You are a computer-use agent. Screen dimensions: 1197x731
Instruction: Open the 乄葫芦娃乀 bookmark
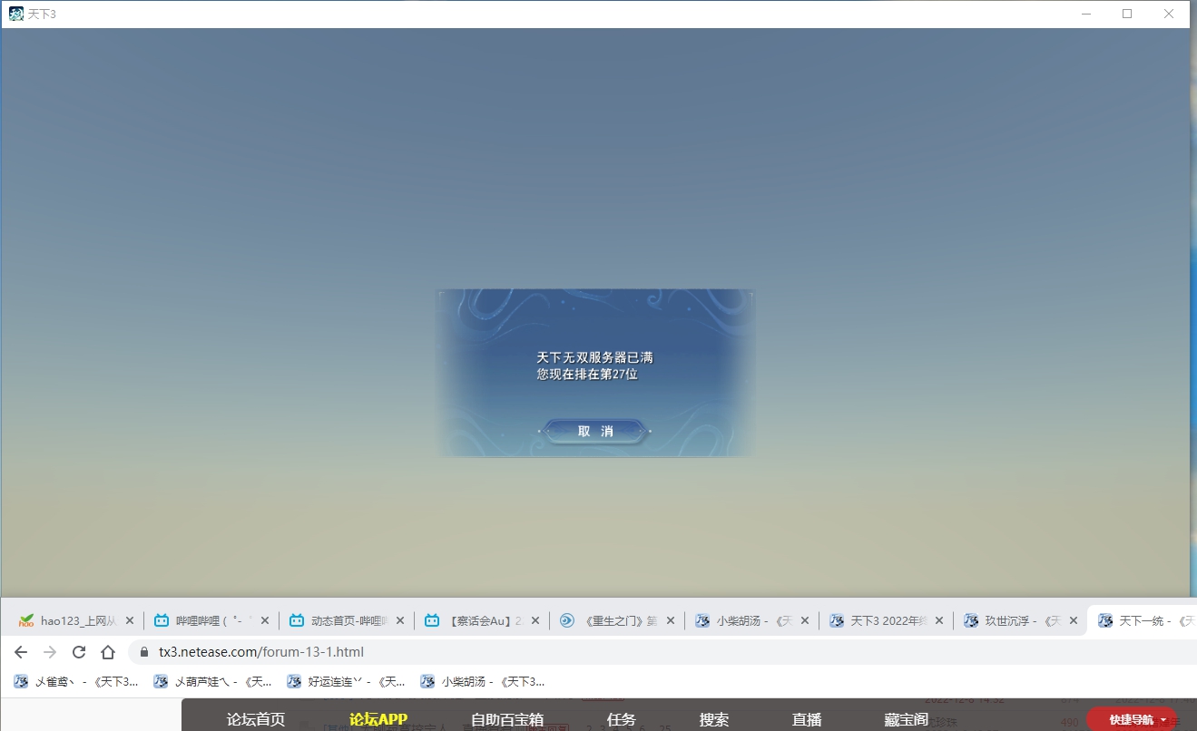coord(213,681)
